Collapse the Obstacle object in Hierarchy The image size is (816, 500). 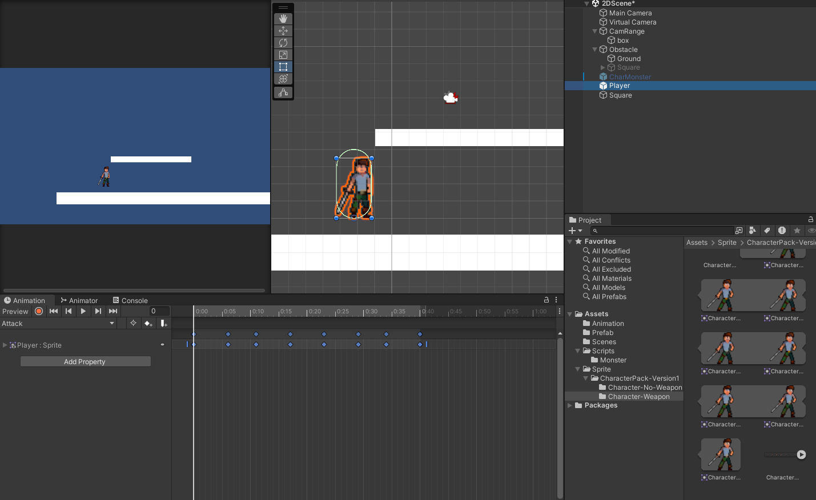595,50
